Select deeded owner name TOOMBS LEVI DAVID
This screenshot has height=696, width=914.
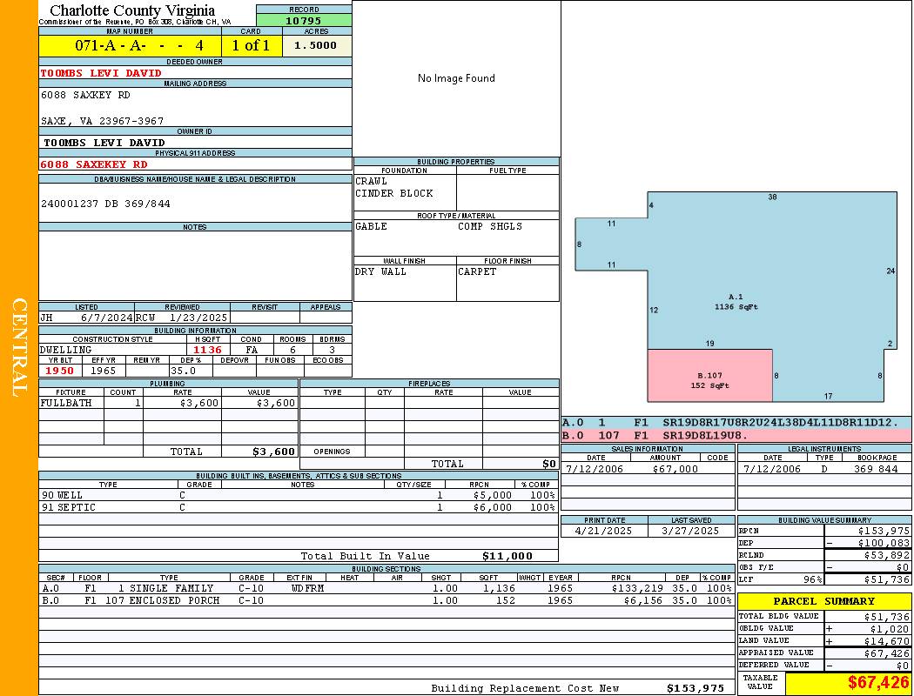(101, 73)
